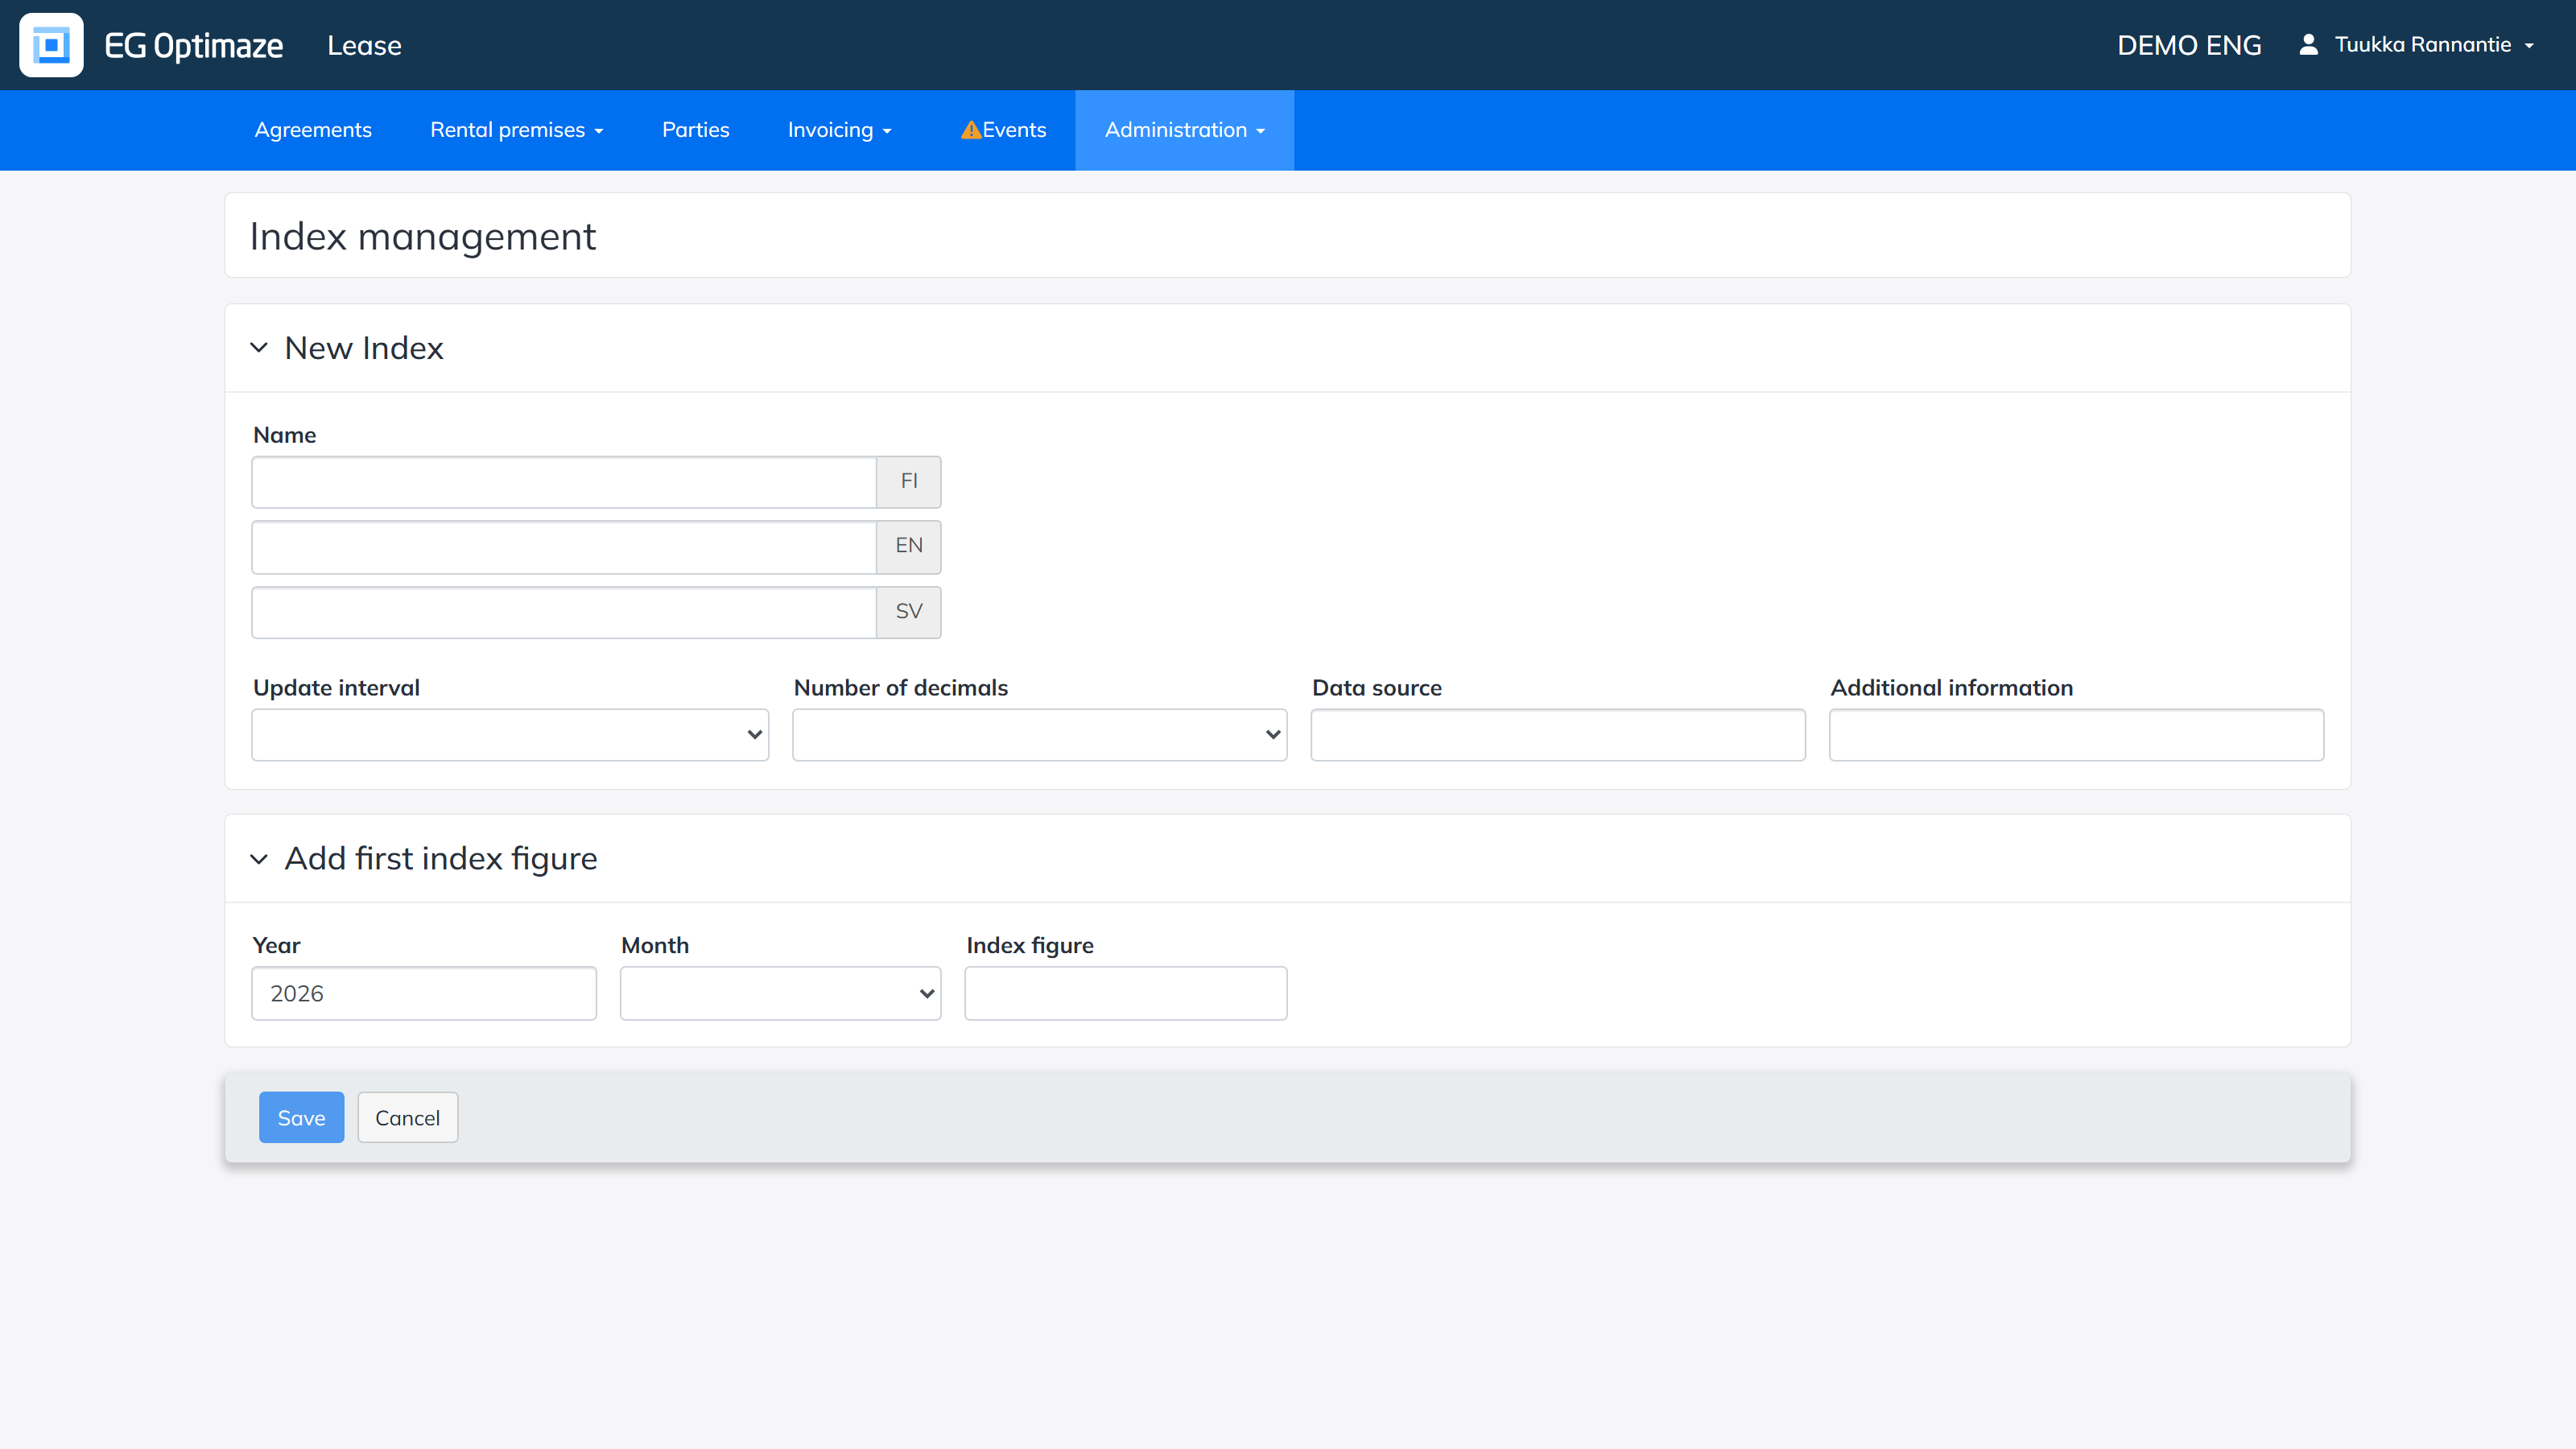The width and height of the screenshot is (2576, 1449).
Task: Click the Index figure input field
Action: (1126, 993)
